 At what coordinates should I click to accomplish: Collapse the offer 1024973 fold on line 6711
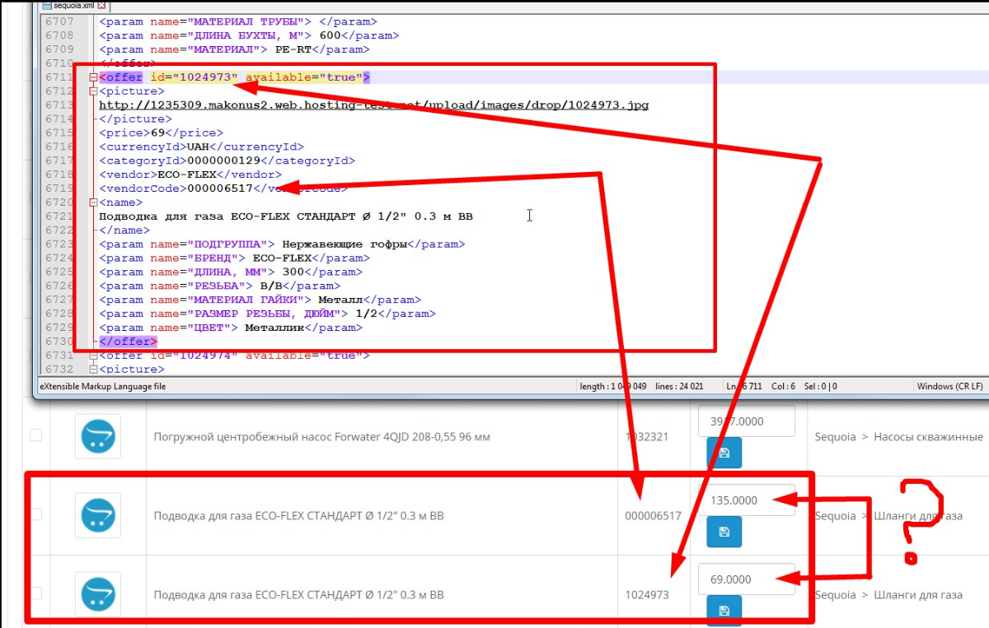(x=93, y=77)
